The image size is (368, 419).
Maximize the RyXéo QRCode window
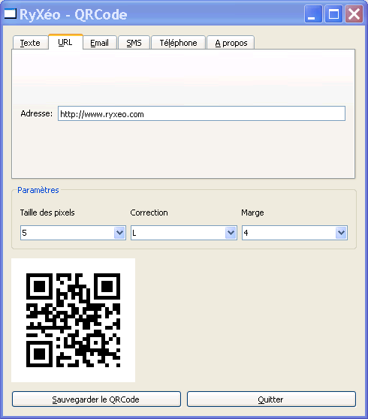point(333,14)
